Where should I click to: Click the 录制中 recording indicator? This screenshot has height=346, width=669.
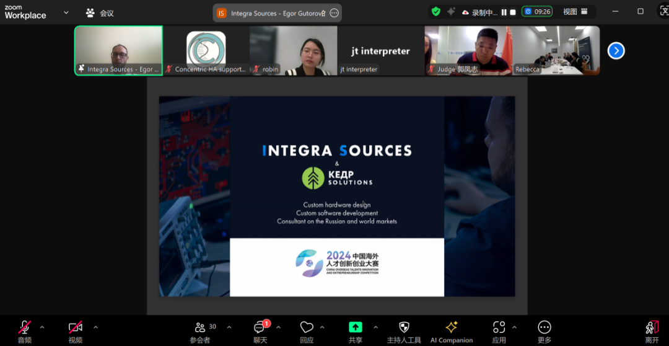coord(480,12)
